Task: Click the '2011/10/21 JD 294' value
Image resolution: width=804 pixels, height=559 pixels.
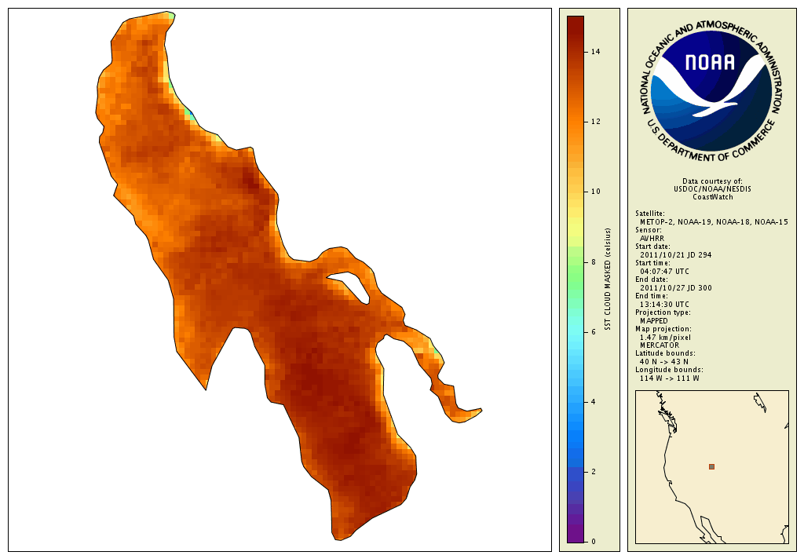Action: pyautogui.click(x=676, y=255)
